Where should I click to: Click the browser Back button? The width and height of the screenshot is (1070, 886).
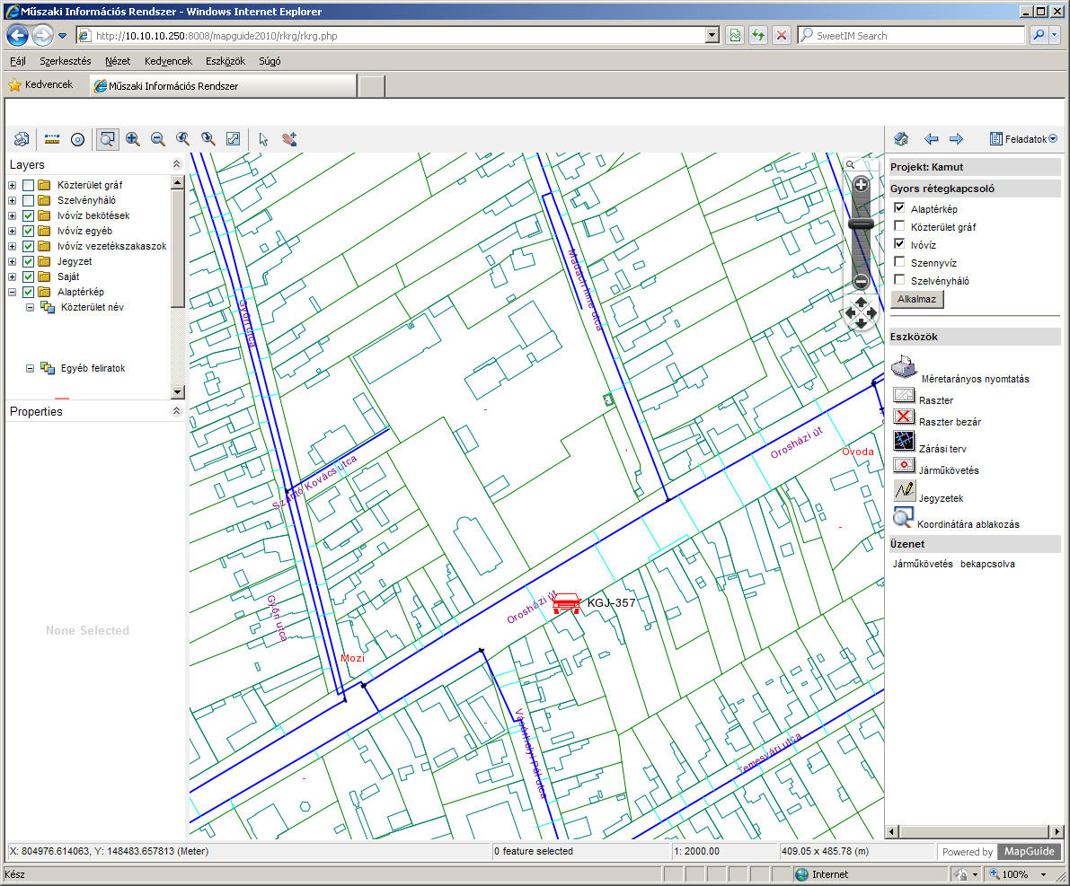point(18,36)
